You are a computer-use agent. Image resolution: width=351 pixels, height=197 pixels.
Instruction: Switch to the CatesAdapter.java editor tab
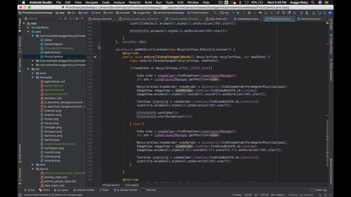247,19
